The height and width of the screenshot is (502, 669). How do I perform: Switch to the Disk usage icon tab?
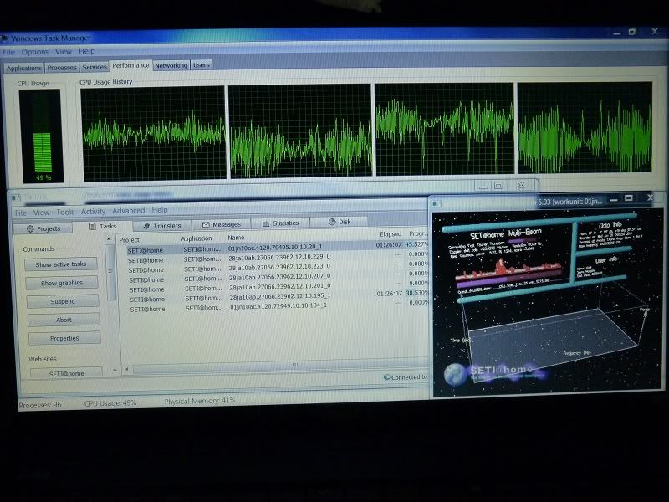pos(332,222)
